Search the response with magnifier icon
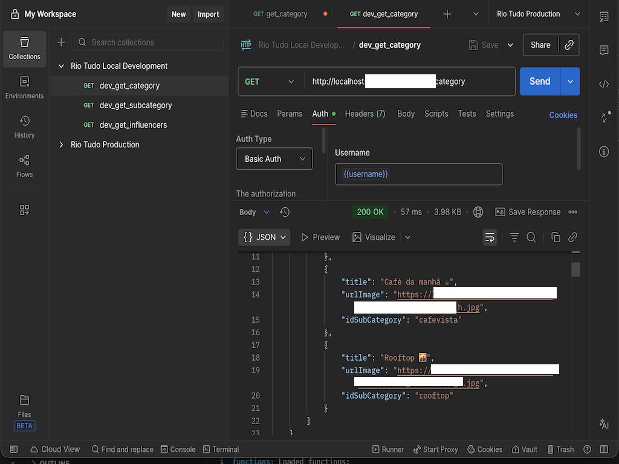Image resolution: width=619 pixels, height=464 pixels. (531, 237)
